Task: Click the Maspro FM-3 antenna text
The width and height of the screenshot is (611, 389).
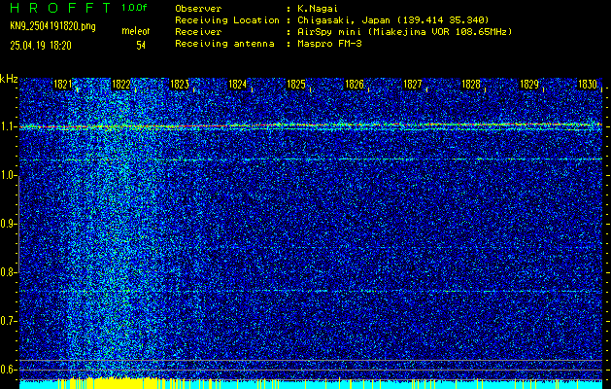Action: [329, 44]
